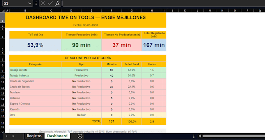
Task: Select the Otro category cell
Action: [35, 115]
